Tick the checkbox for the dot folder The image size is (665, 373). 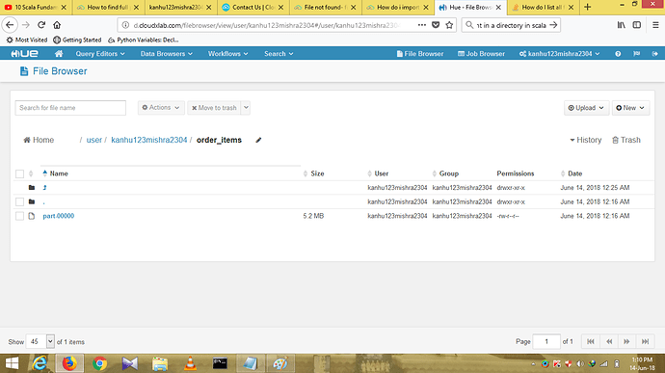19,201
